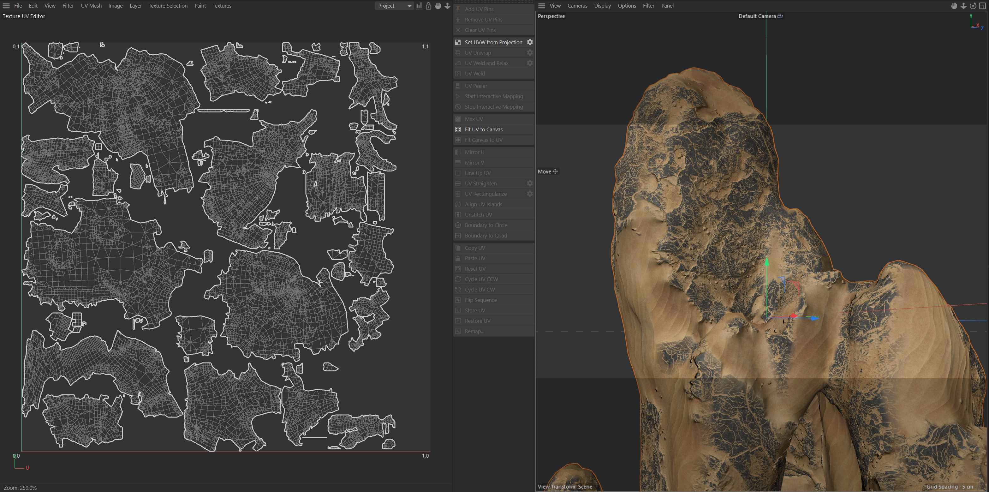
Task: Open the Cameras menu
Action: (577, 6)
